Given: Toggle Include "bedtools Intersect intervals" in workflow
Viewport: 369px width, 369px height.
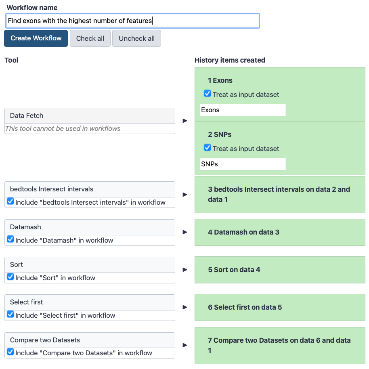Looking at the screenshot, I should [10, 201].
